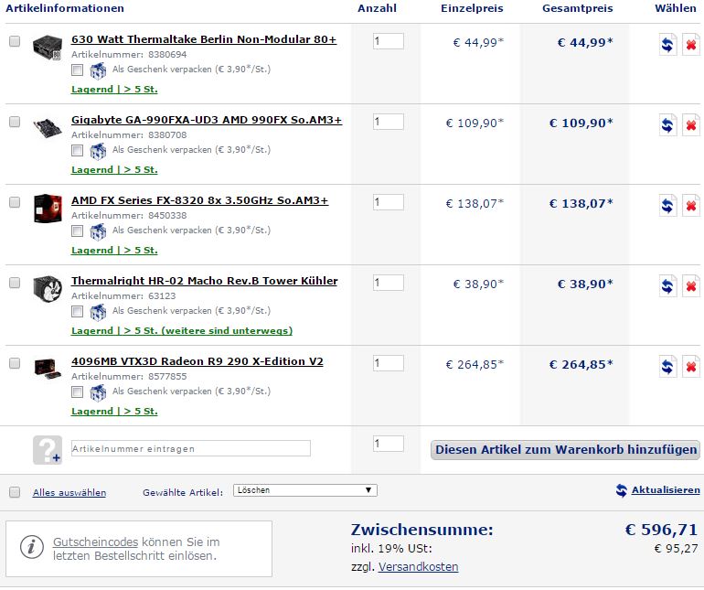704x590 pixels.
Task: Open VTX3D Radeon graphics card thumbnail
Action: pos(48,369)
